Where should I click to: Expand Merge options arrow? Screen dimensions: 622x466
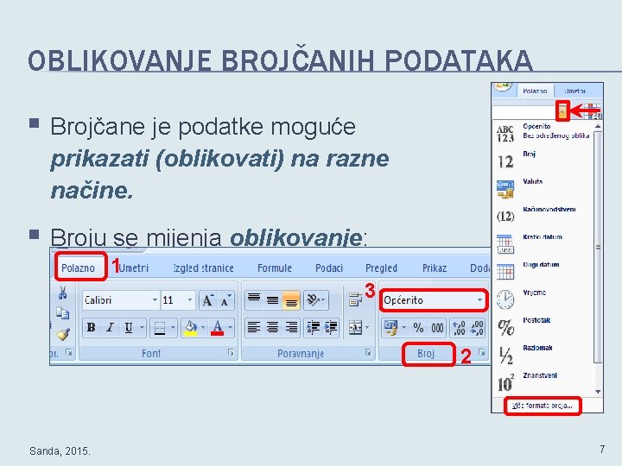(367, 328)
